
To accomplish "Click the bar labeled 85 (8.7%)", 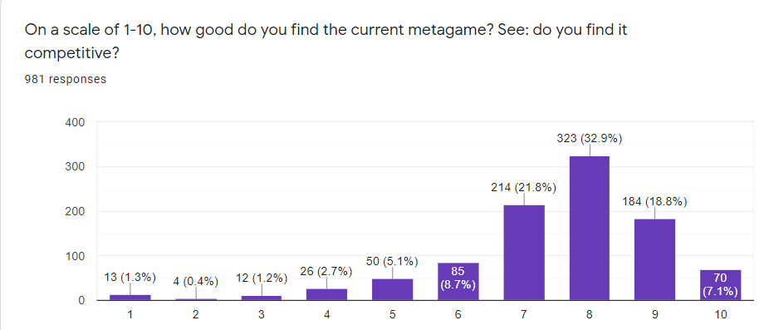I will pyautogui.click(x=458, y=281).
